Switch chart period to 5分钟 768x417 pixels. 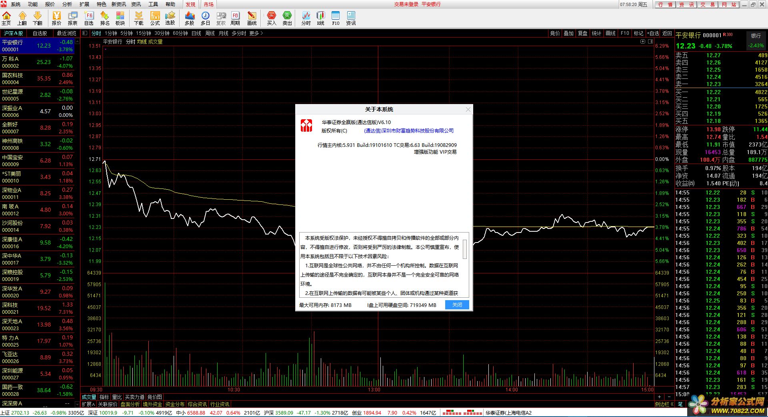tap(126, 33)
